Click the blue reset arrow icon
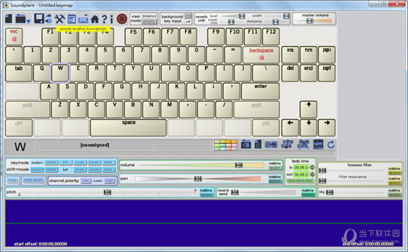Screen dimensions: 408x252 (331, 145)
